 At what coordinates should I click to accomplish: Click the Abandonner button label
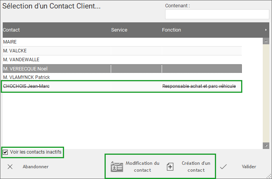click(x=35, y=167)
